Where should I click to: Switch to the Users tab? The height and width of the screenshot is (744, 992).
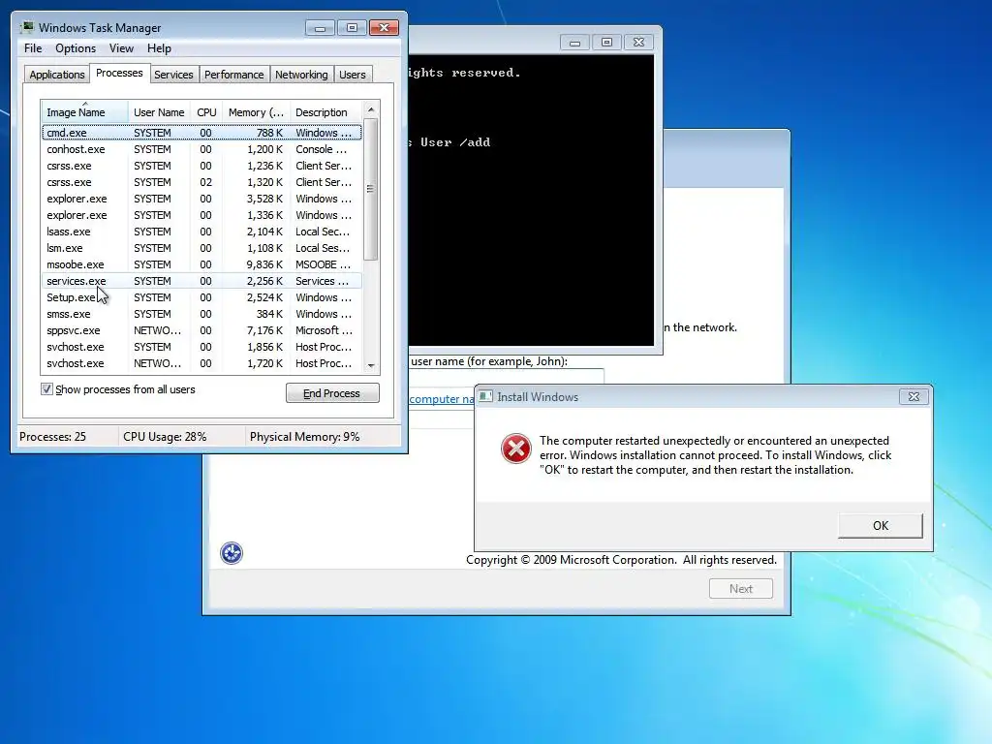point(353,74)
